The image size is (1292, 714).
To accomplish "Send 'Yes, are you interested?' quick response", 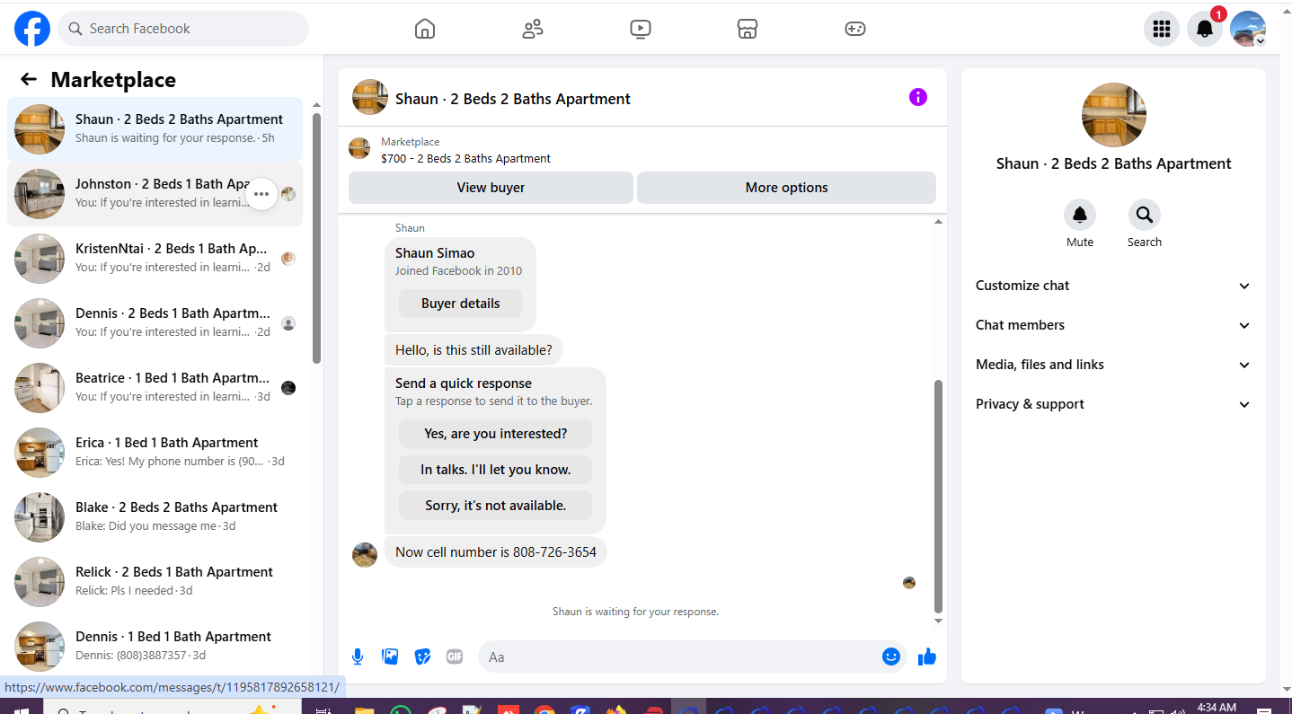I will 495,434.
